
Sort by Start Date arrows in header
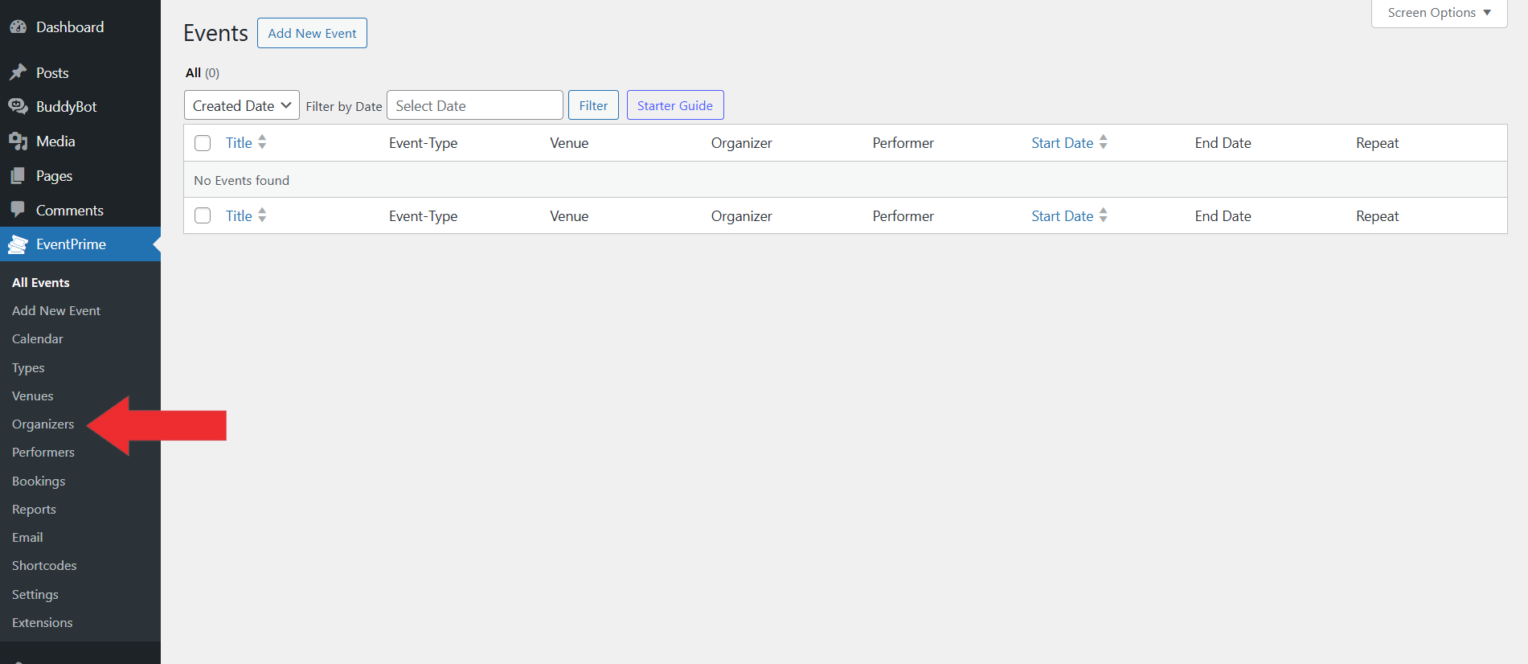[x=1104, y=142]
